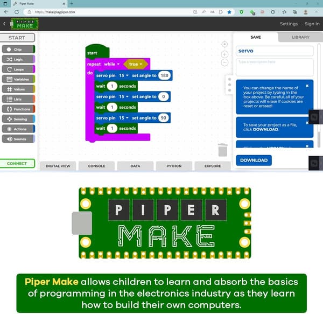
Task: Click the workspace trash can
Action: tap(223, 150)
